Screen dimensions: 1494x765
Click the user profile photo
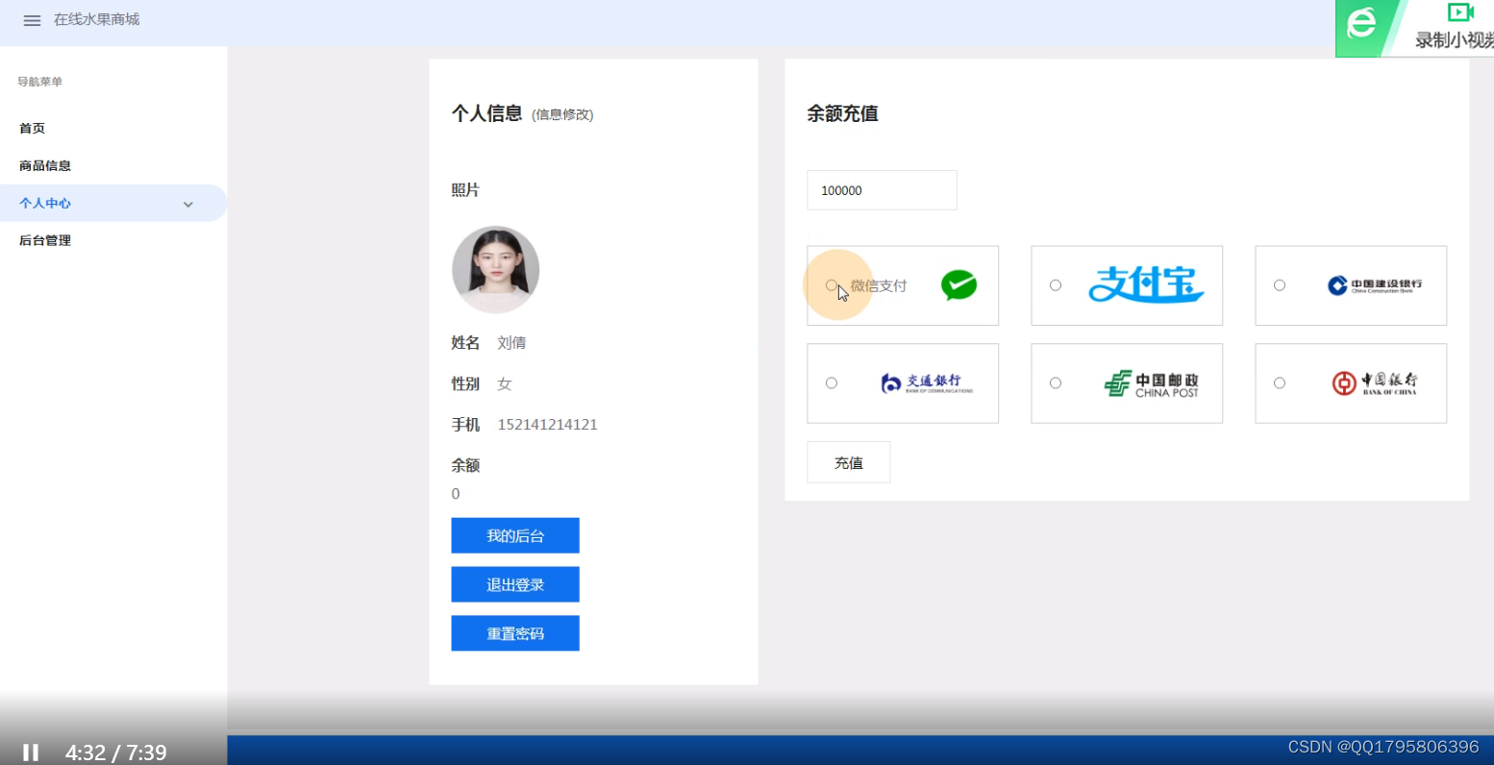point(496,270)
